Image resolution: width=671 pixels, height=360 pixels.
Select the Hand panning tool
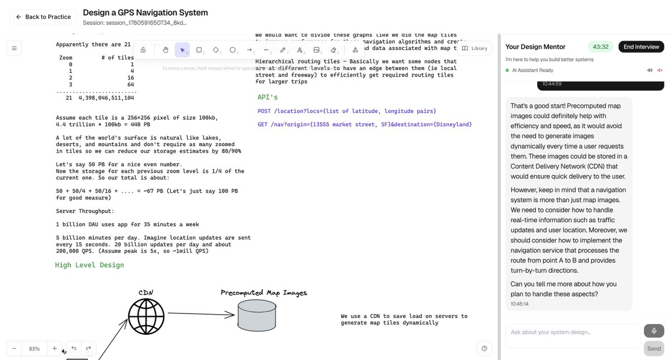tap(166, 50)
